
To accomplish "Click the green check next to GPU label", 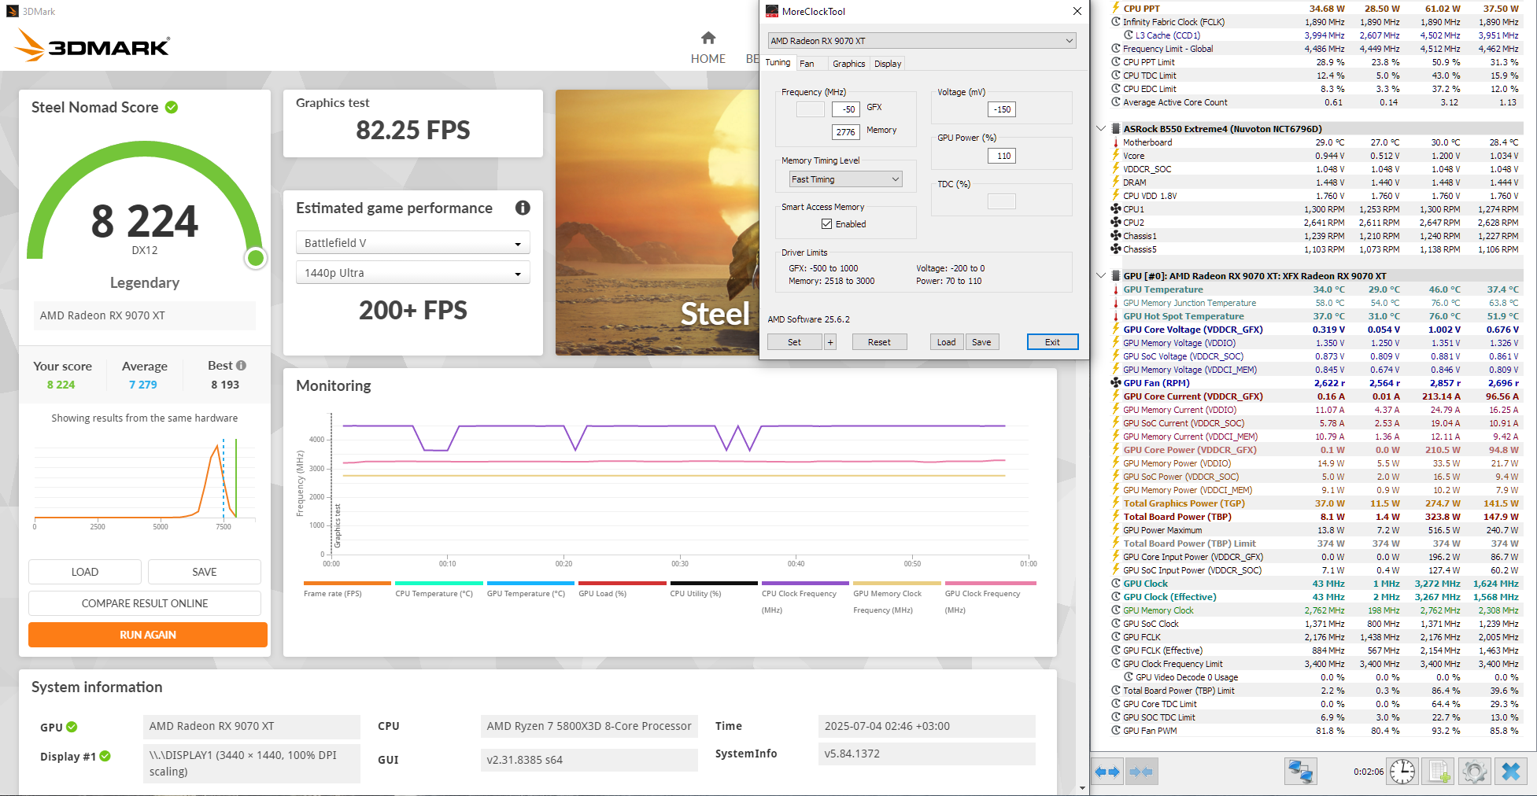I will tap(72, 727).
